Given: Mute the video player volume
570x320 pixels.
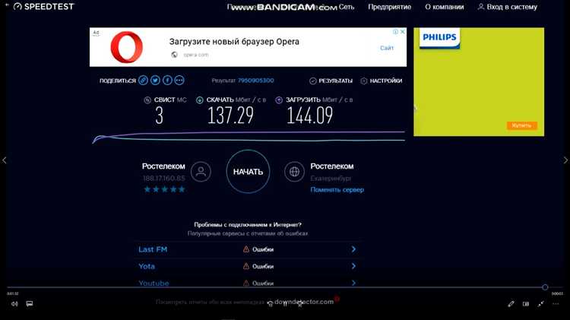Looking at the screenshot, I should pyautogui.click(x=14, y=304).
